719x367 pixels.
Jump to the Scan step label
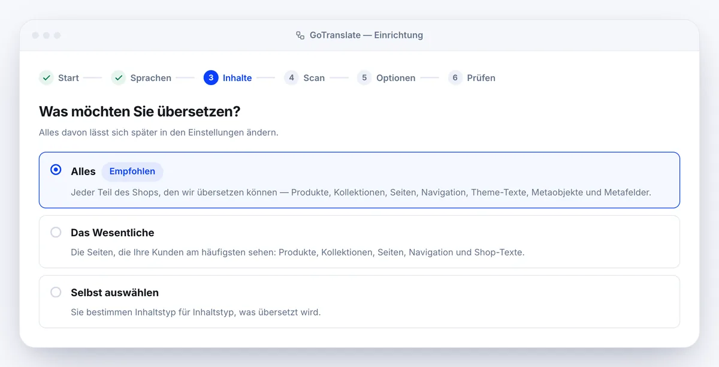pyautogui.click(x=314, y=78)
